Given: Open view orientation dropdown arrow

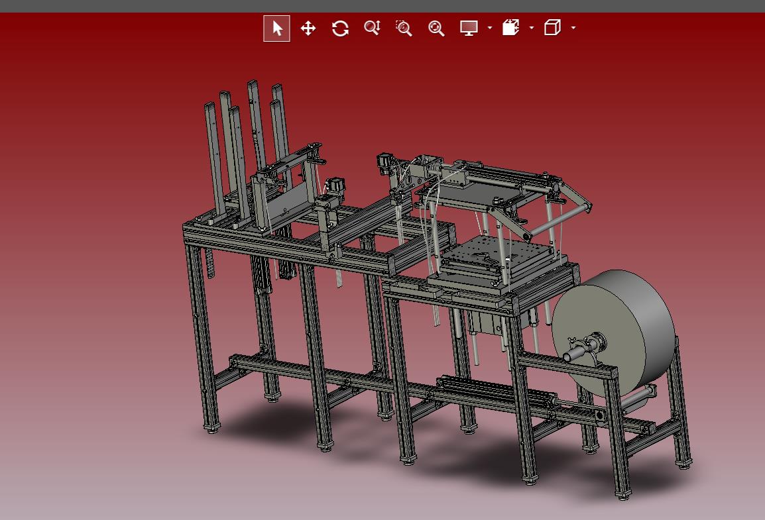Looking at the screenshot, I should (573, 28).
